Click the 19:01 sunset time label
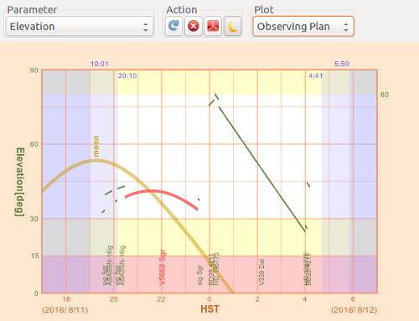The width and height of the screenshot is (419, 321). tap(99, 64)
